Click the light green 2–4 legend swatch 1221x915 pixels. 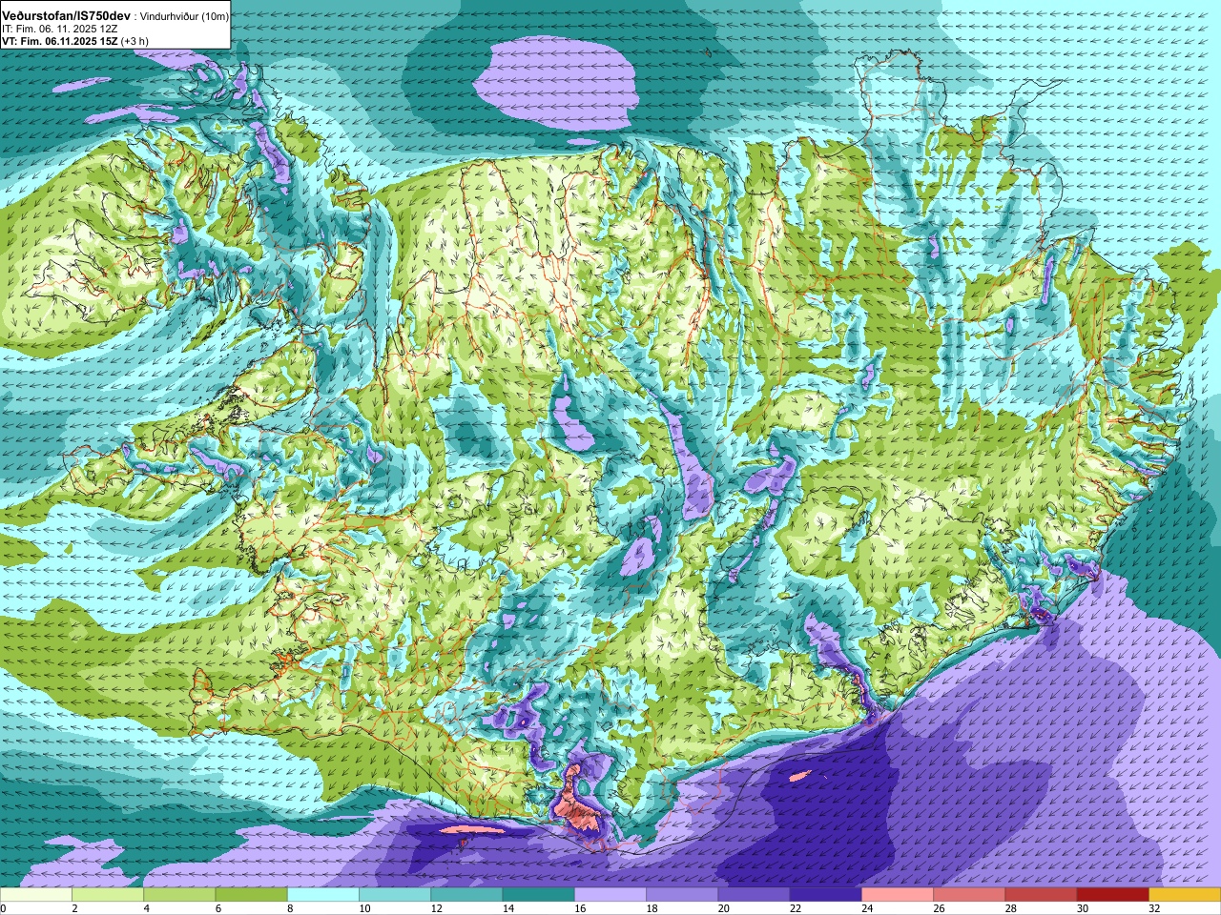pos(108,895)
